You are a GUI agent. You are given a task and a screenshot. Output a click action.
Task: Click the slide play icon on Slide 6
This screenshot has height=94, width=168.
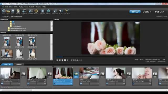(134, 84)
